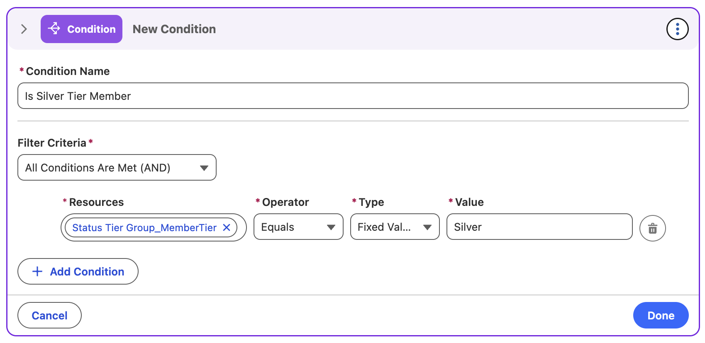Screen dimensions: 705x343
Task: Delete condition row with trash icon
Action: pos(652,228)
